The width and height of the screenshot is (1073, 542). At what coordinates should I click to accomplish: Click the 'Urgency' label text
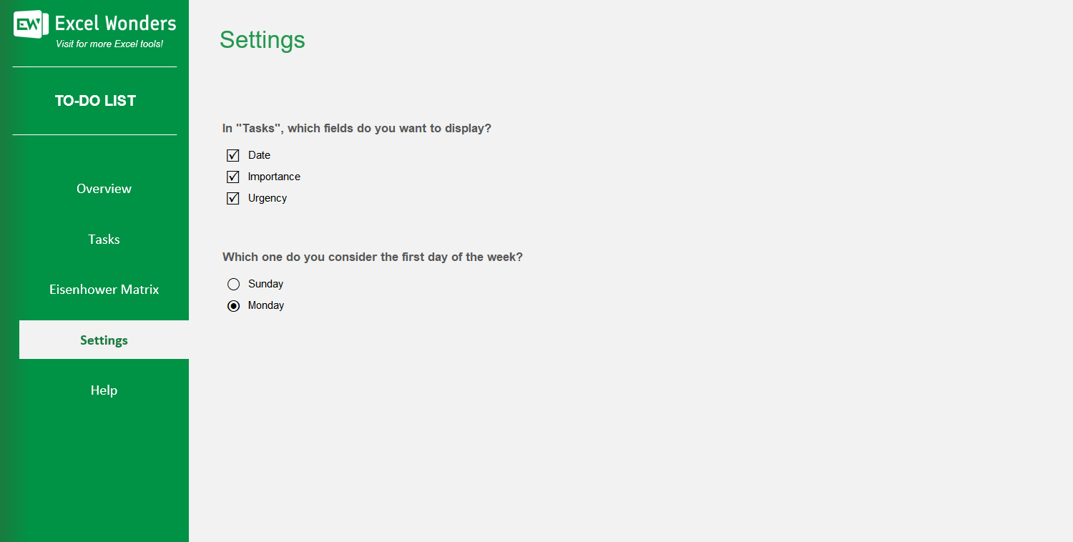[x=268, y=198]
